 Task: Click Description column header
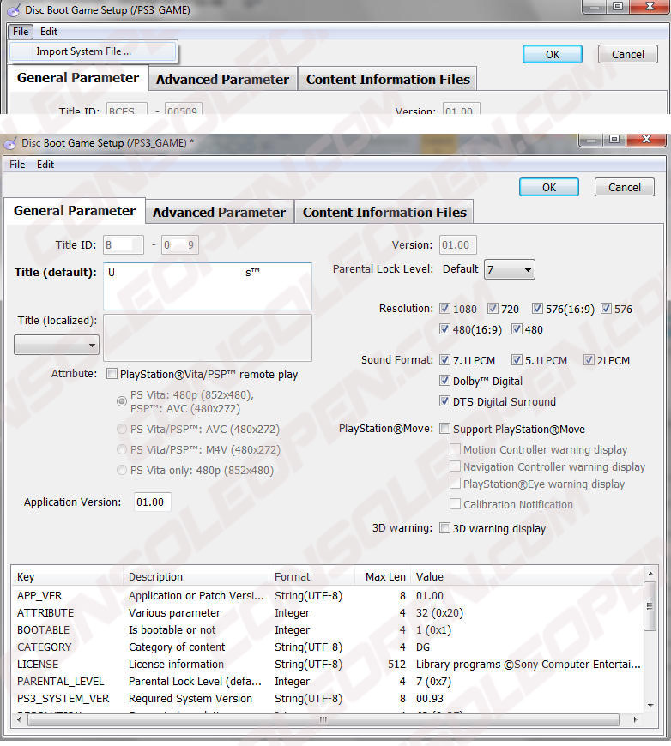196,576
